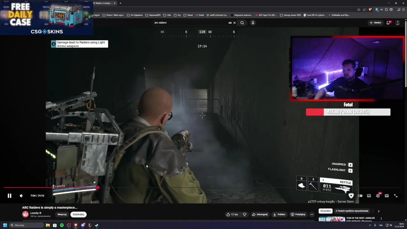Click the video title 'ARC Raiders is simply a masterpiece...'
Screen dimensions: 407x229
pyautogui.click(x=50, y=207)
